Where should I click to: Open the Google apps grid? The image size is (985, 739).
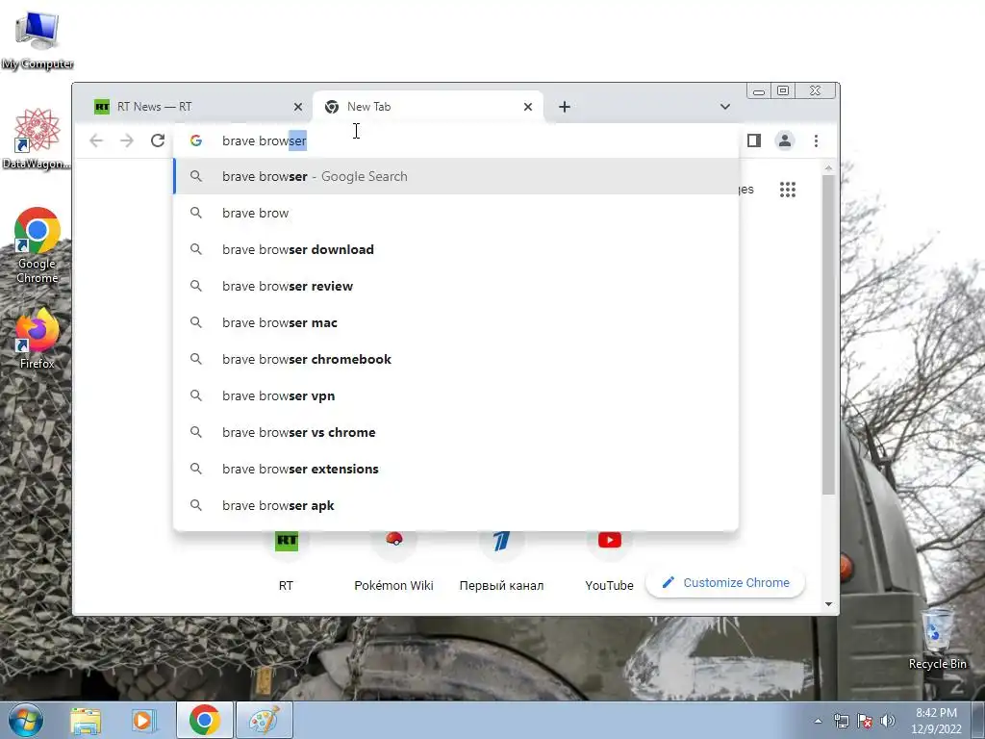tap(788, 190)
